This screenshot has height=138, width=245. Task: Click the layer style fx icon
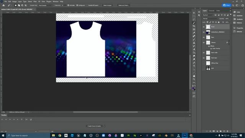click(210, 131)
